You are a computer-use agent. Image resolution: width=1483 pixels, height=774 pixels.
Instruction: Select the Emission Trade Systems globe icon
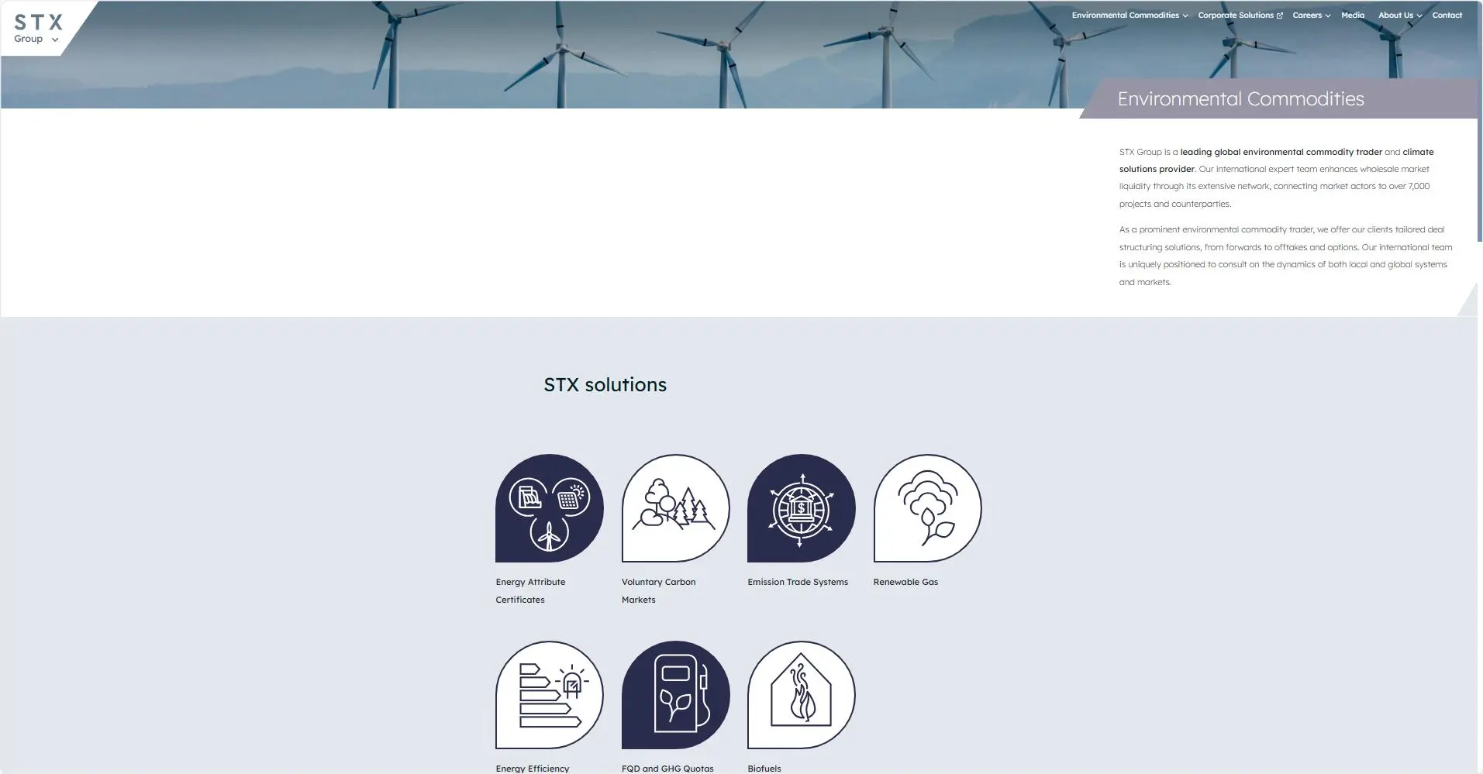point(802,508)
